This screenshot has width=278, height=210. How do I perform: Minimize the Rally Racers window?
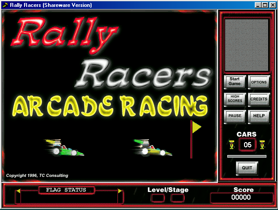click(258, 5)
